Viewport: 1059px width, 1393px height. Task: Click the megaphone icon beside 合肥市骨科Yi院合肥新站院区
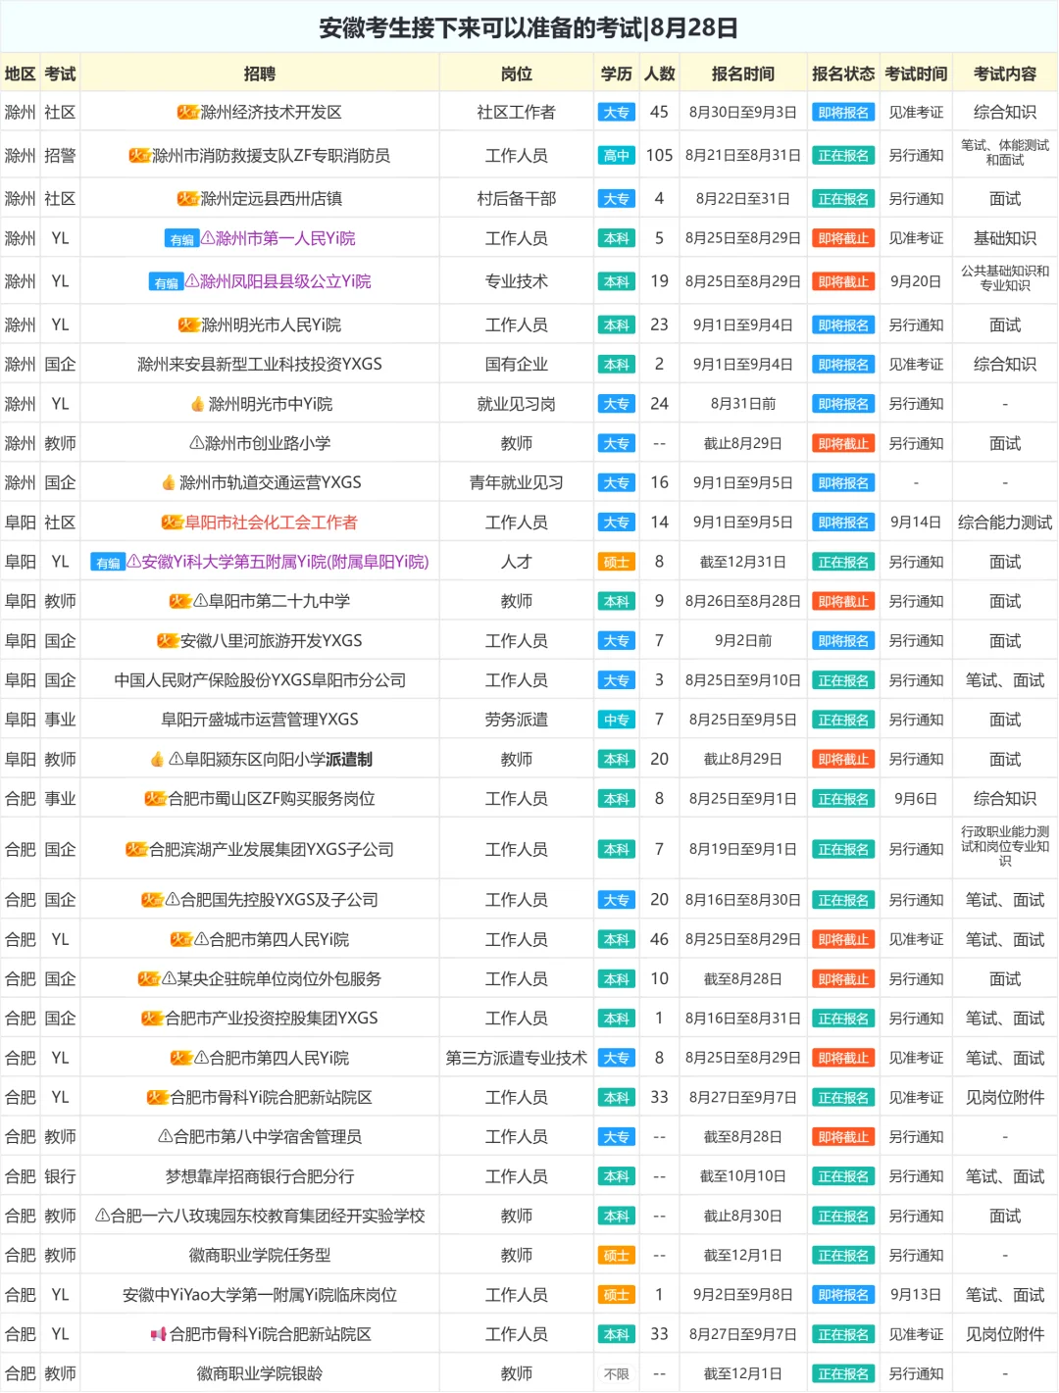click(x=158, y=1335)
